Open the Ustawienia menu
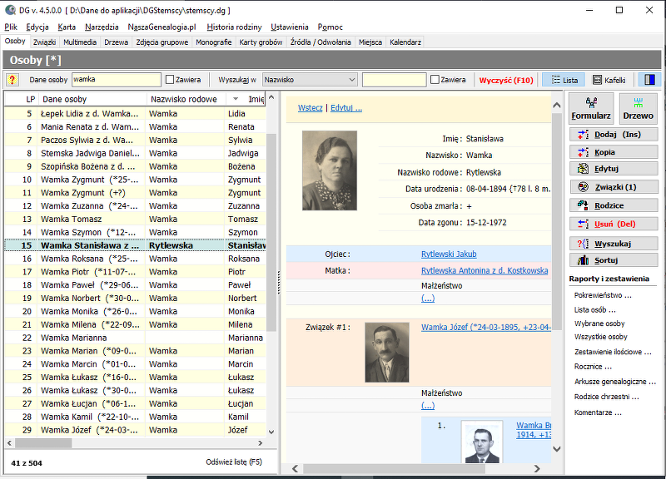Image resolution: width=666 pixels, height=479 pixels. pyautogui.click(x=290, y=27)
